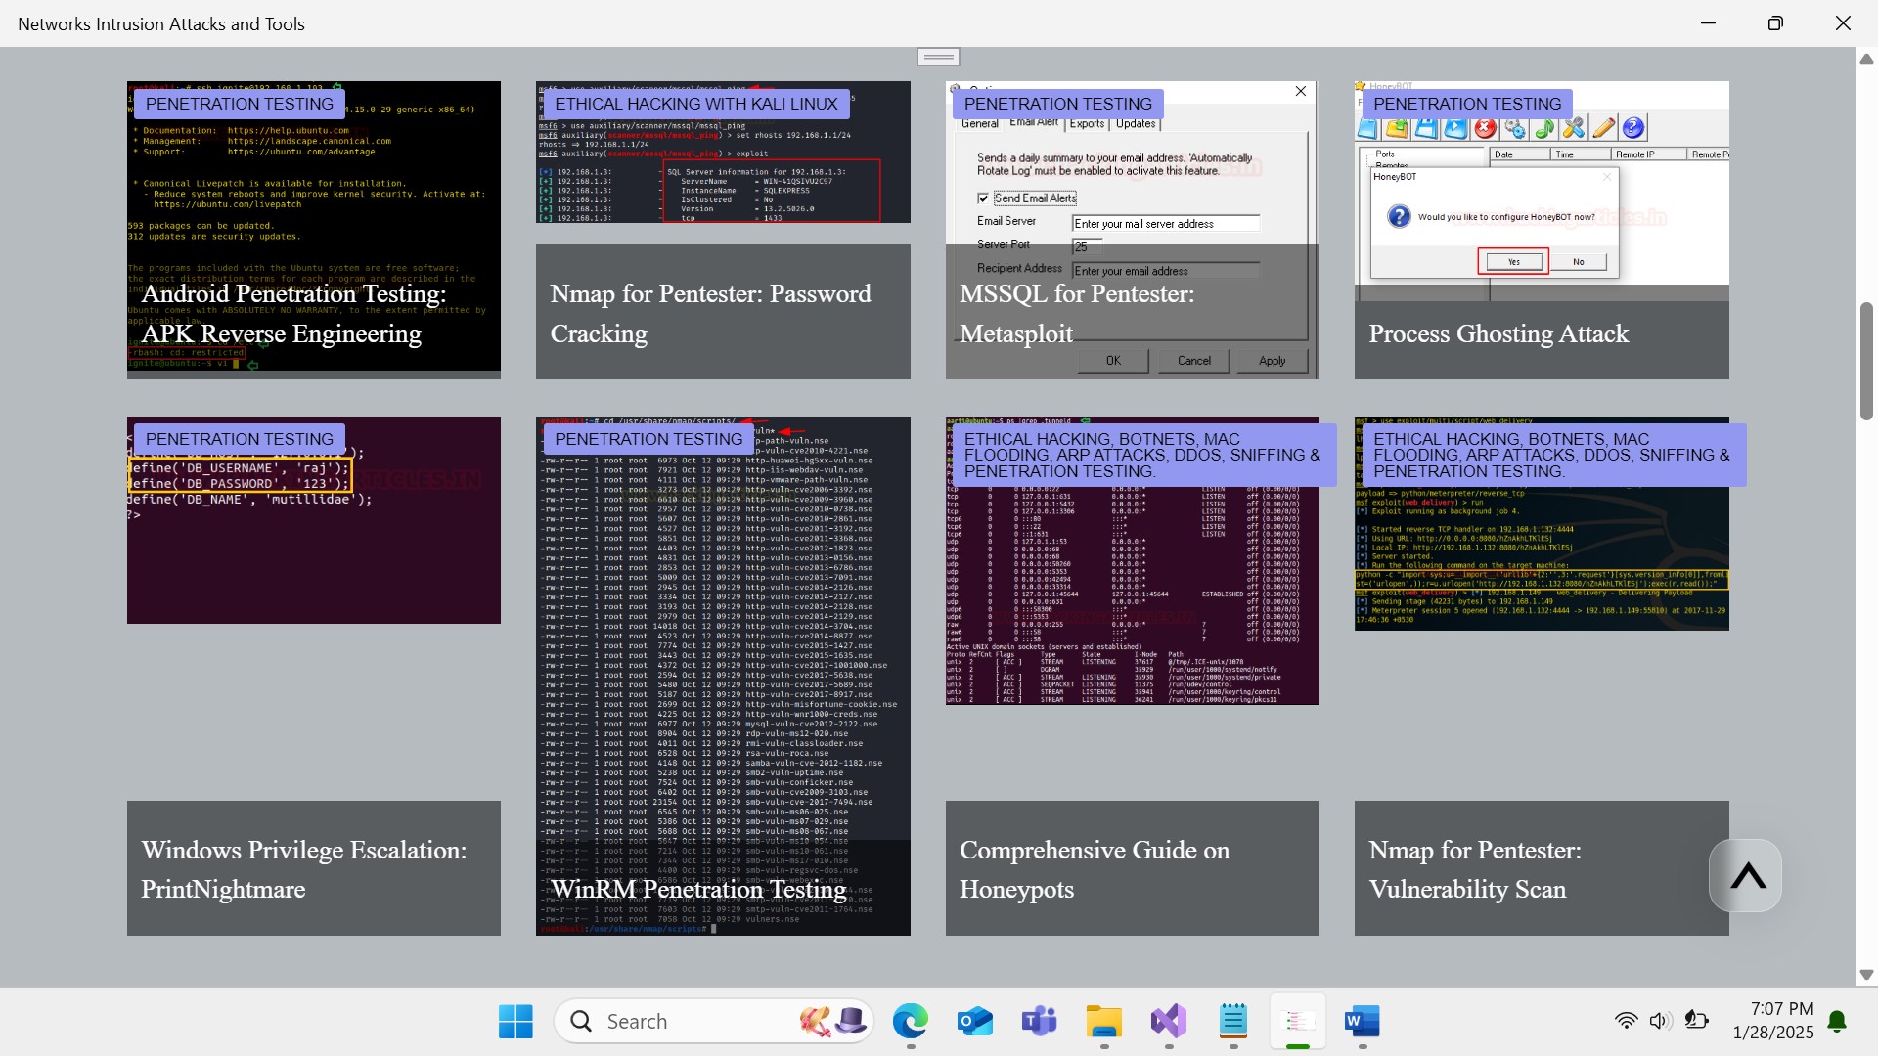
Task: Launch Microsoft Teams taskbar icon
Action: [x=1039, y=1021]
